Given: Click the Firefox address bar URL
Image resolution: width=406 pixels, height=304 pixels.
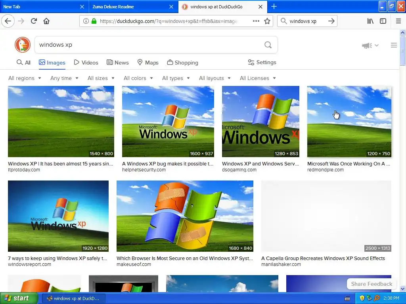Looking at the screenshot, I should [x=169, y=21].
